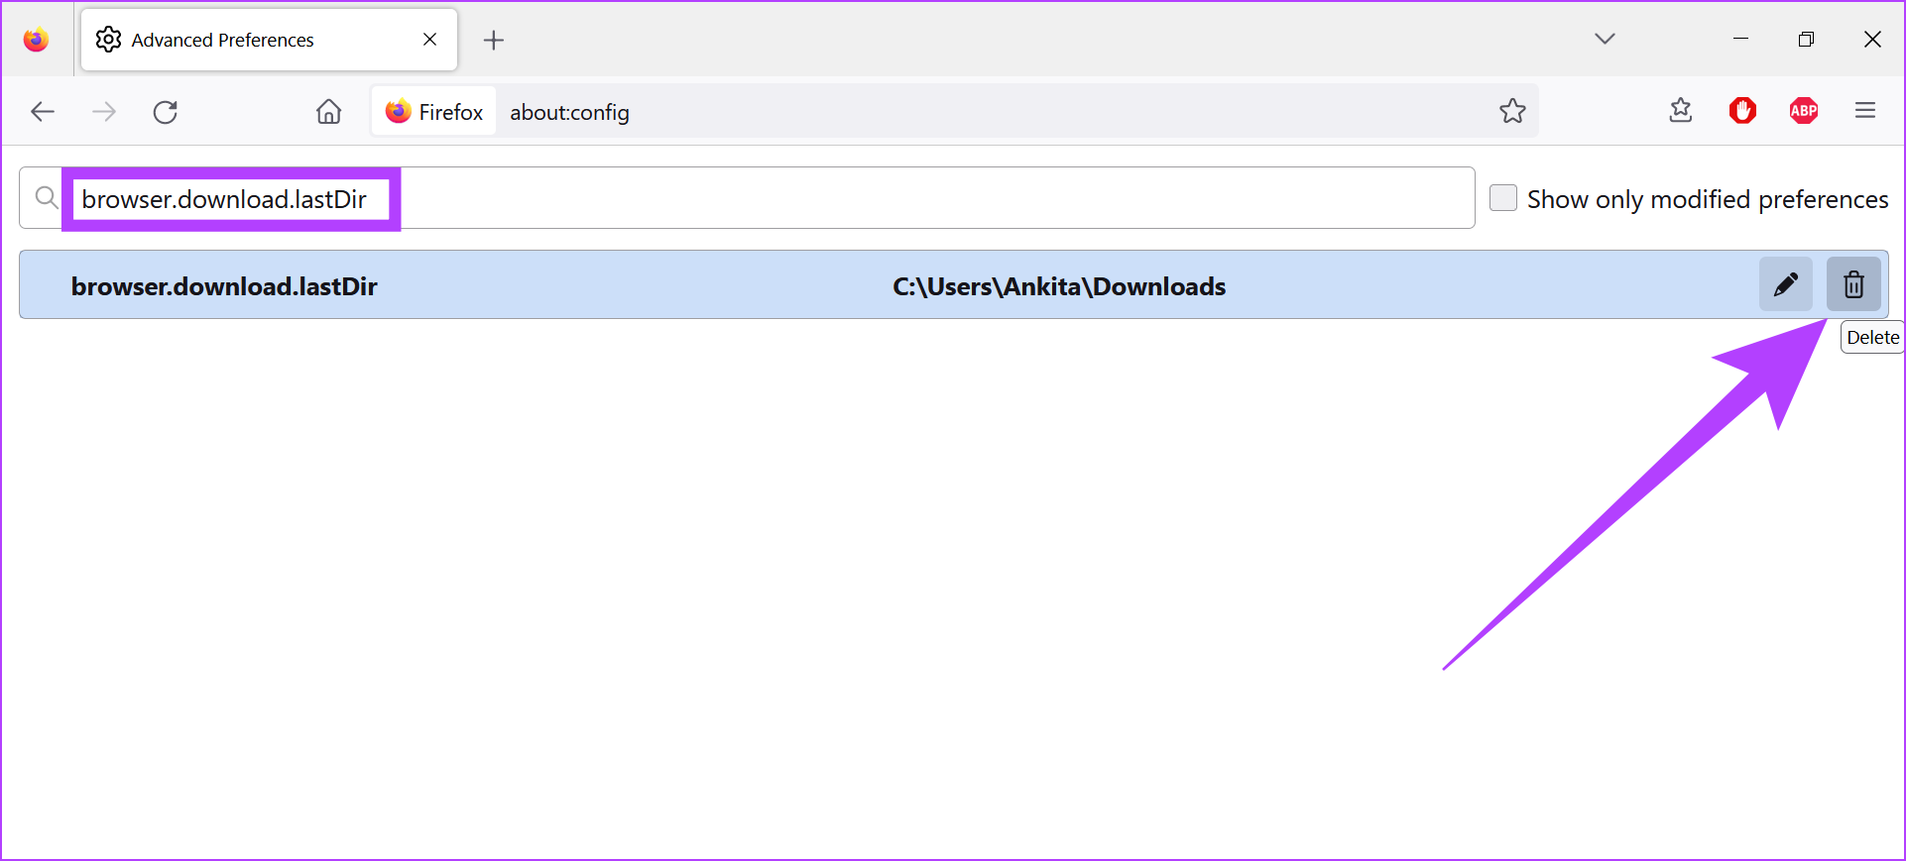Screen dimensions: 1906x861
Task: Bookmark this page with the star
Action: [x=1511, y=111]
